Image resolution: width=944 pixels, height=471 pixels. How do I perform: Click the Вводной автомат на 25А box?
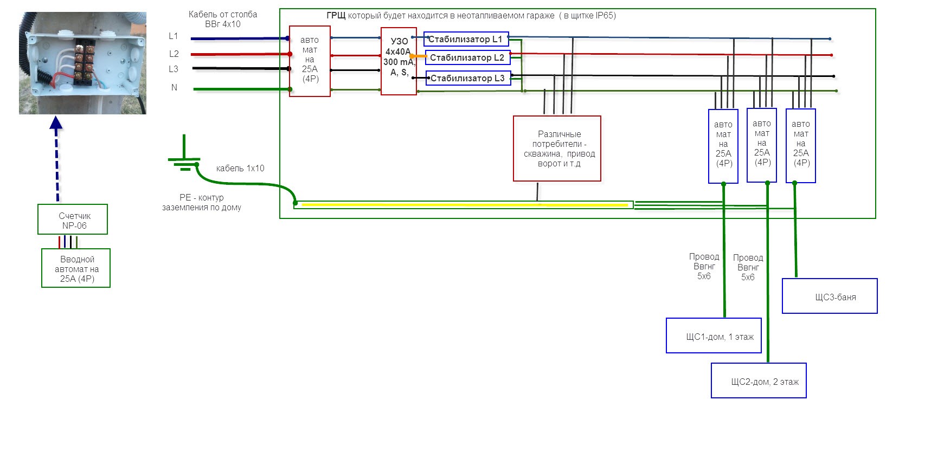76,268
